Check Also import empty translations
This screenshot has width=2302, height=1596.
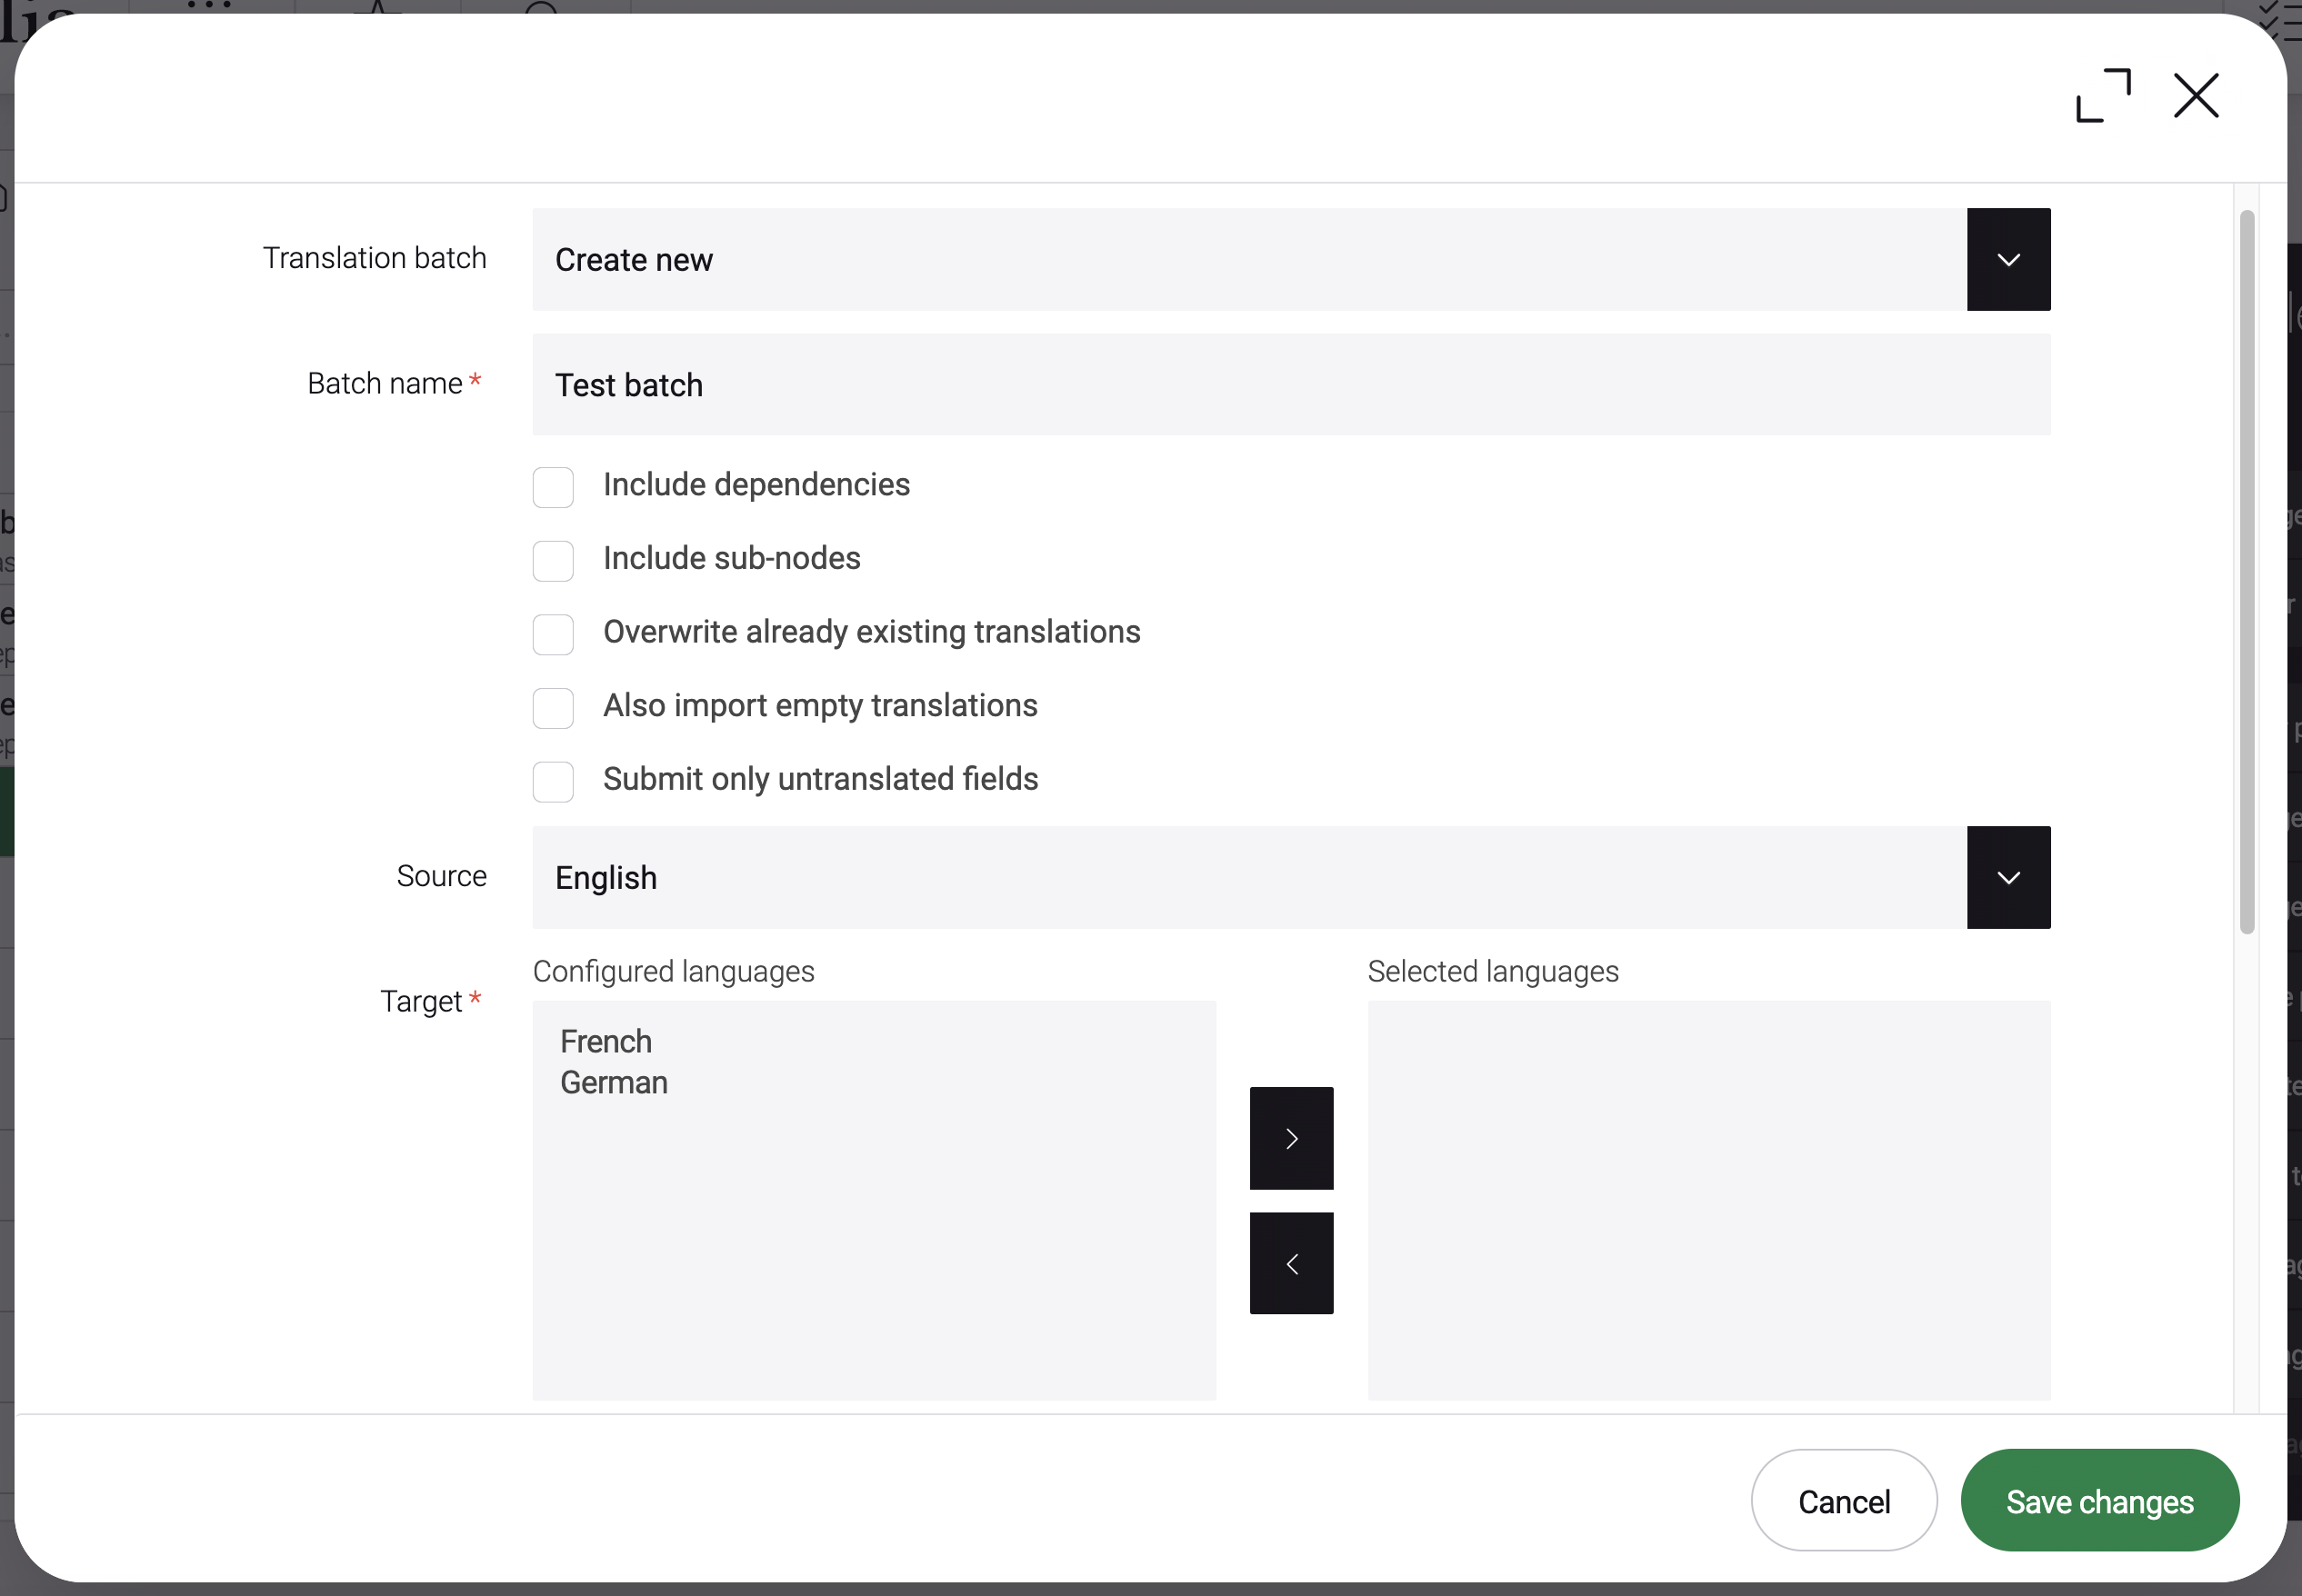(553, 708)
